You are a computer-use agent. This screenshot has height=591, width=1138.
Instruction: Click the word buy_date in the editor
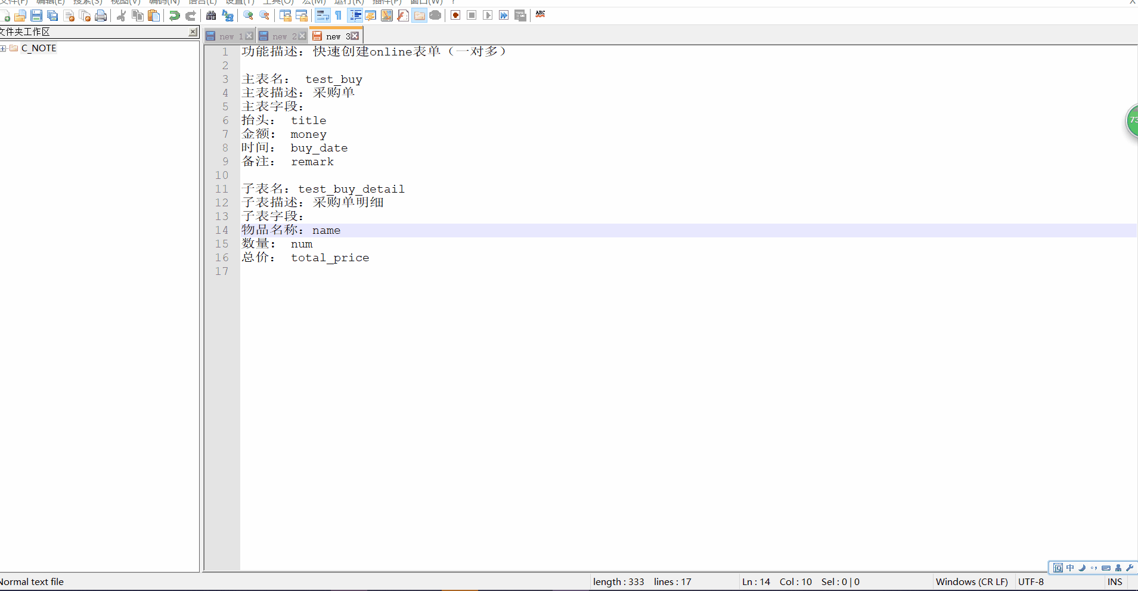[x=320, y=148]
